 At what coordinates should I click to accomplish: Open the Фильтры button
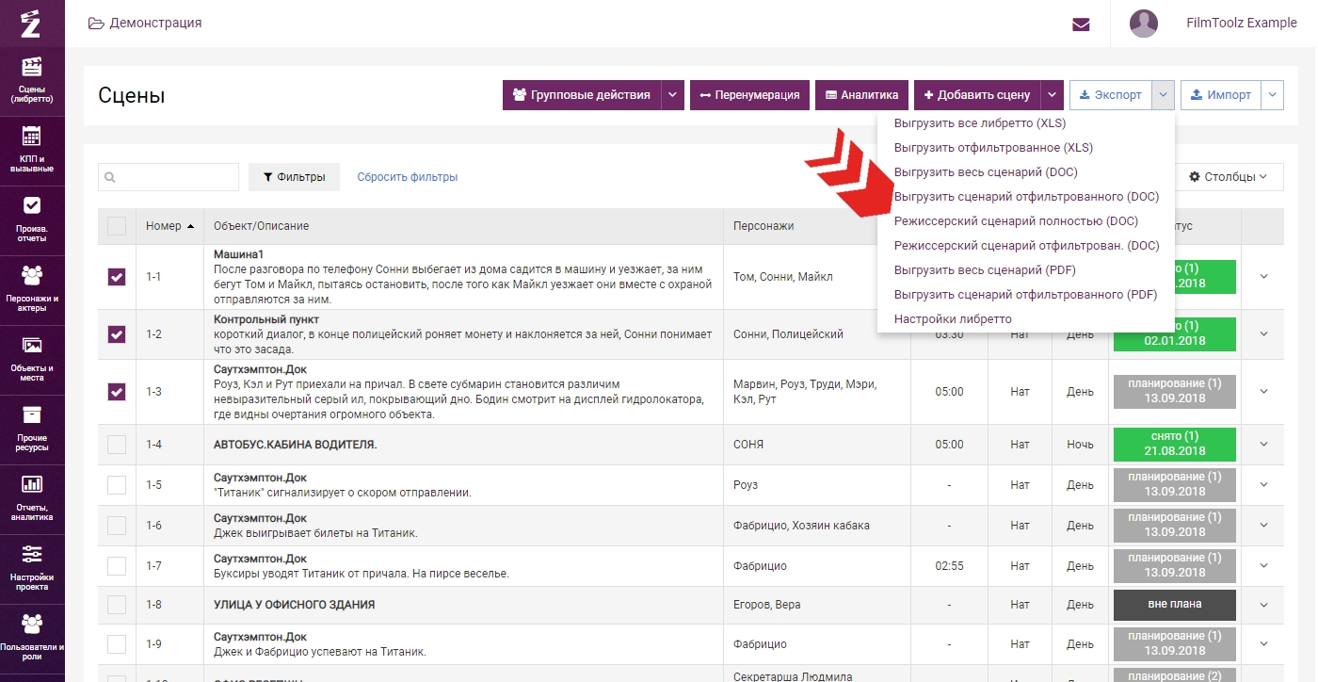(x=294, y=177)
